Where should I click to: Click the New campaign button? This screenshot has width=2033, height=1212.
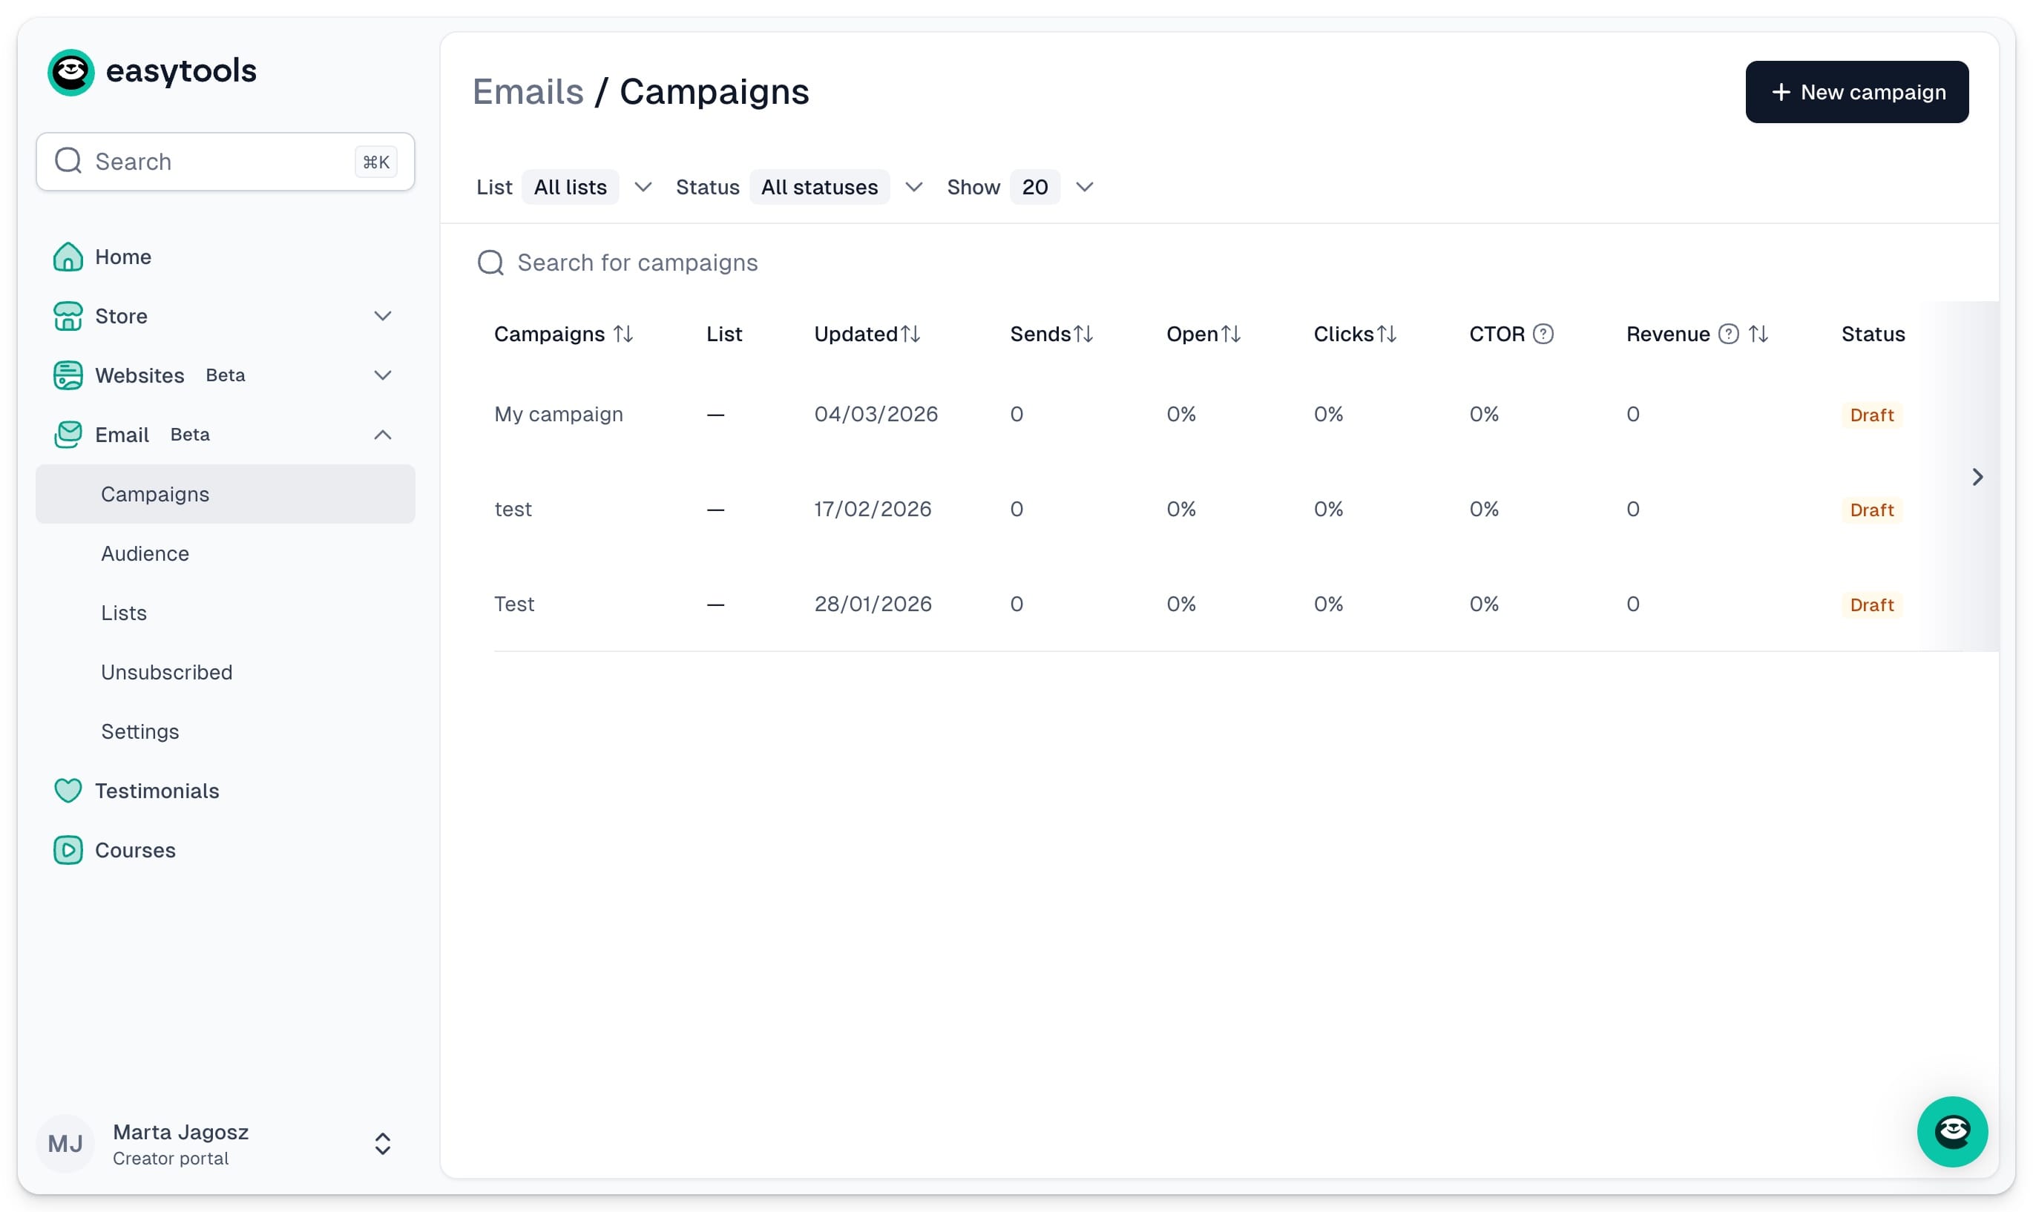click(x=1856, y=92)
